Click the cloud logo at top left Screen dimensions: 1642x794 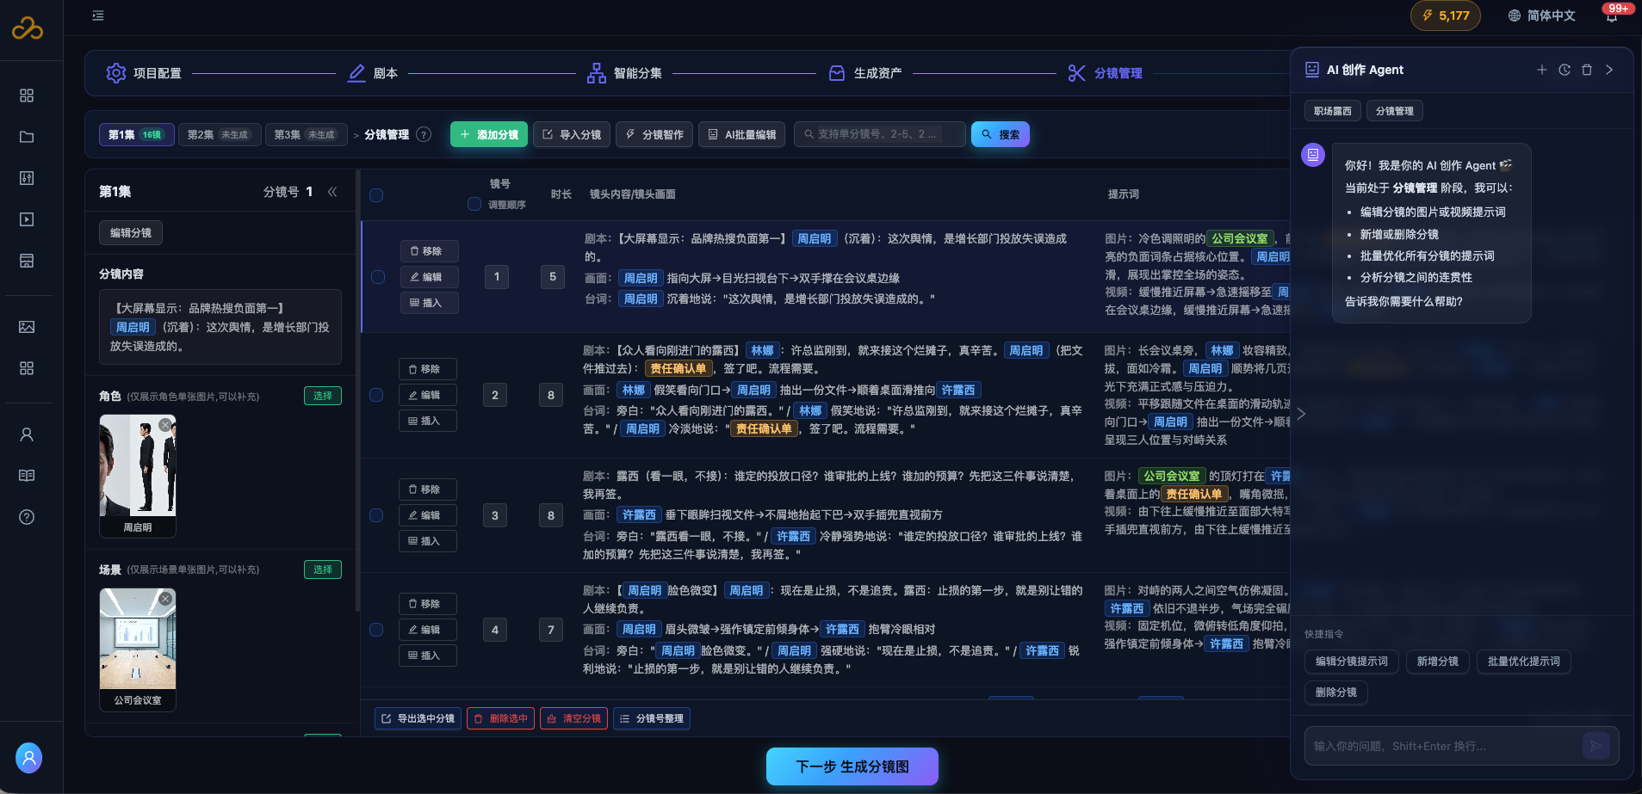[x=28, y=28]
